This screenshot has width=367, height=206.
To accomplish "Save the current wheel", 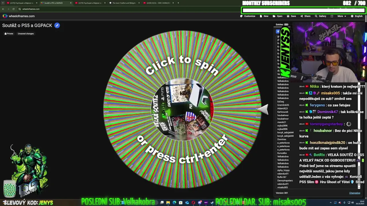I will click(291, 16).
